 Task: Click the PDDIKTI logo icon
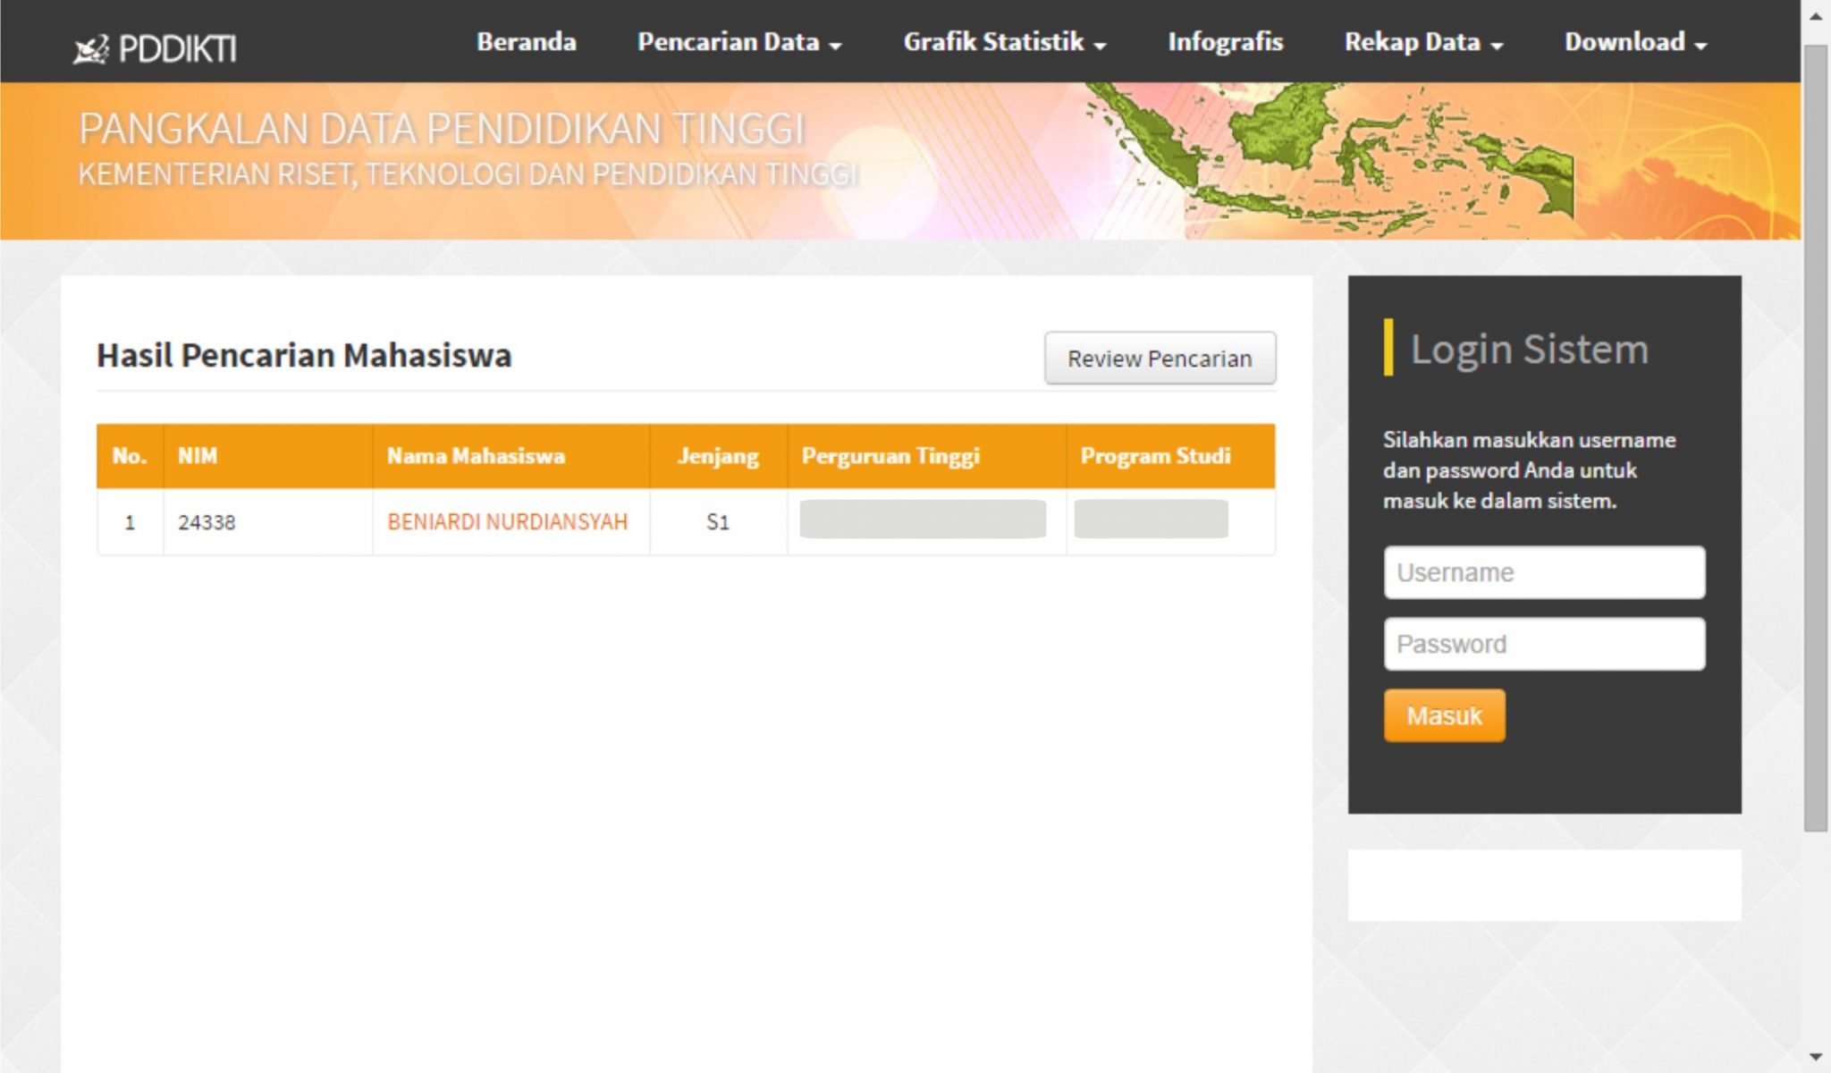[90, 48]
